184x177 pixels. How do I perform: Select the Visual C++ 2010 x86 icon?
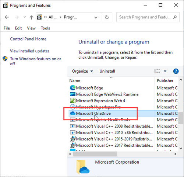click(72, 132)
